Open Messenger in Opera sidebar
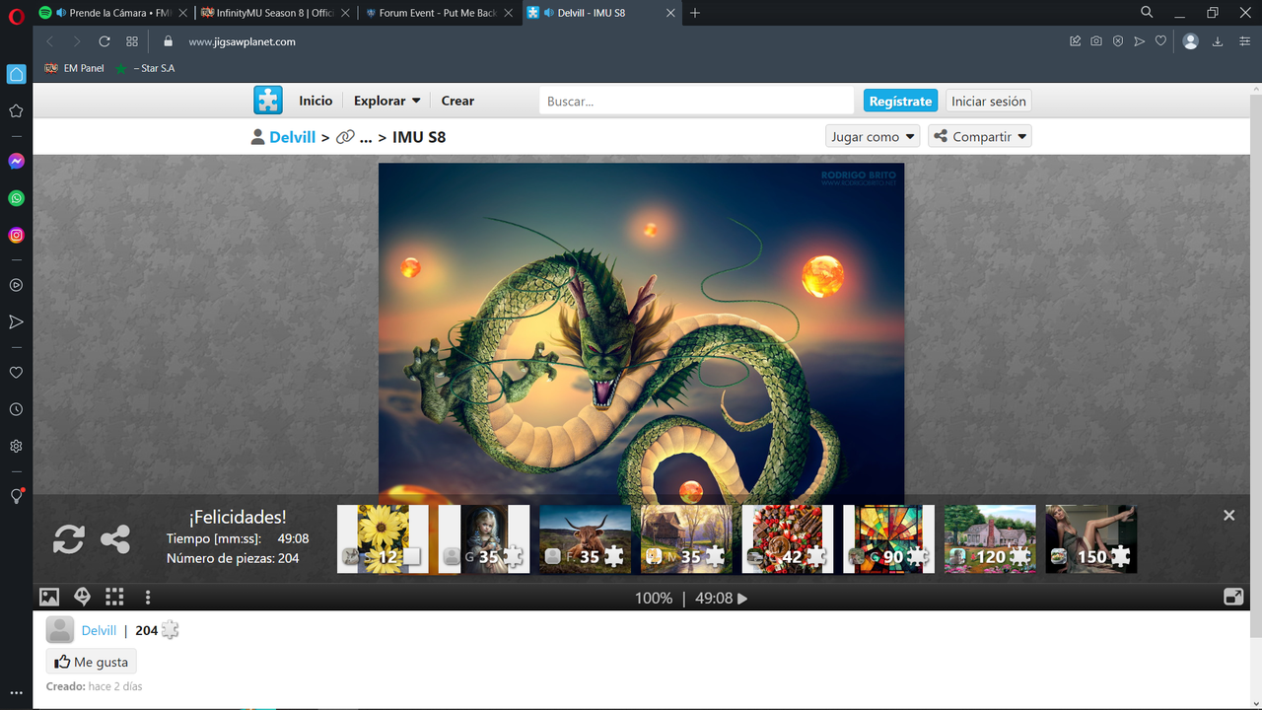 (x=16, y=161)
